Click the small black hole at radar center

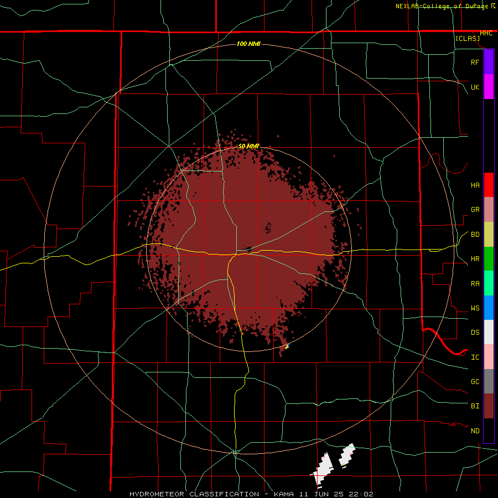click(249, 249)
